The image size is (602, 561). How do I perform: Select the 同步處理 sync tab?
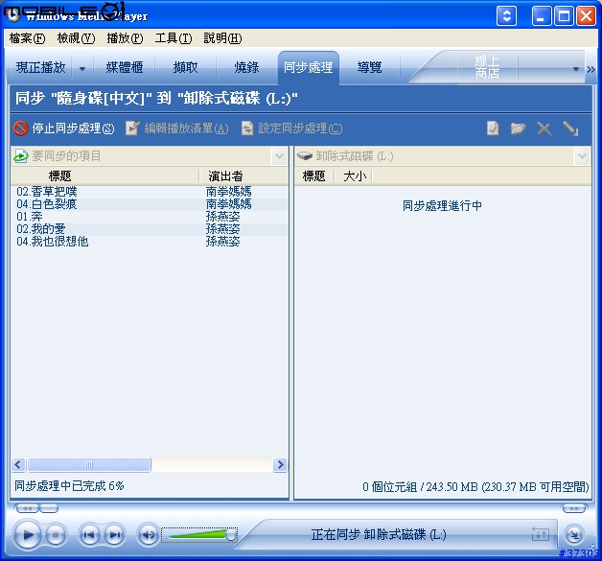click(309, 67)
